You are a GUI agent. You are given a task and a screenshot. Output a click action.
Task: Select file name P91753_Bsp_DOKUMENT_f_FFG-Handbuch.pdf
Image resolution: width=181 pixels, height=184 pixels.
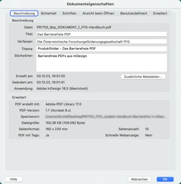tap(74, 27)
